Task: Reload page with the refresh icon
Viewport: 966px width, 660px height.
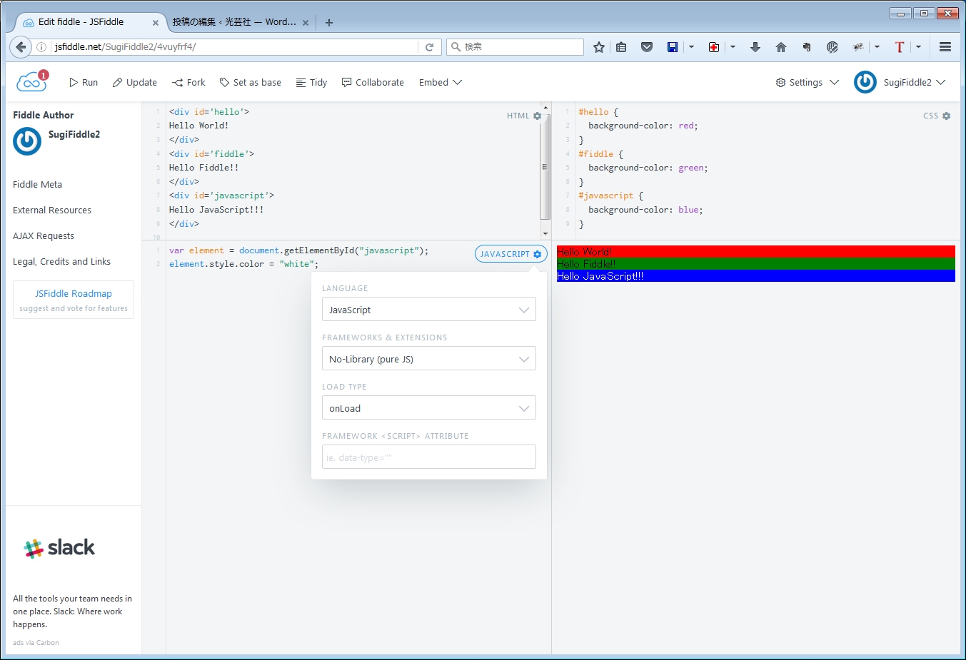Action: pos(429,47)
